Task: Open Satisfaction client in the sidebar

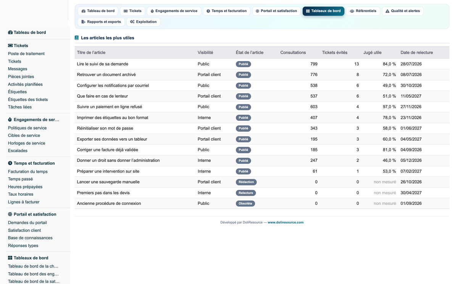Action: [24, 230]
